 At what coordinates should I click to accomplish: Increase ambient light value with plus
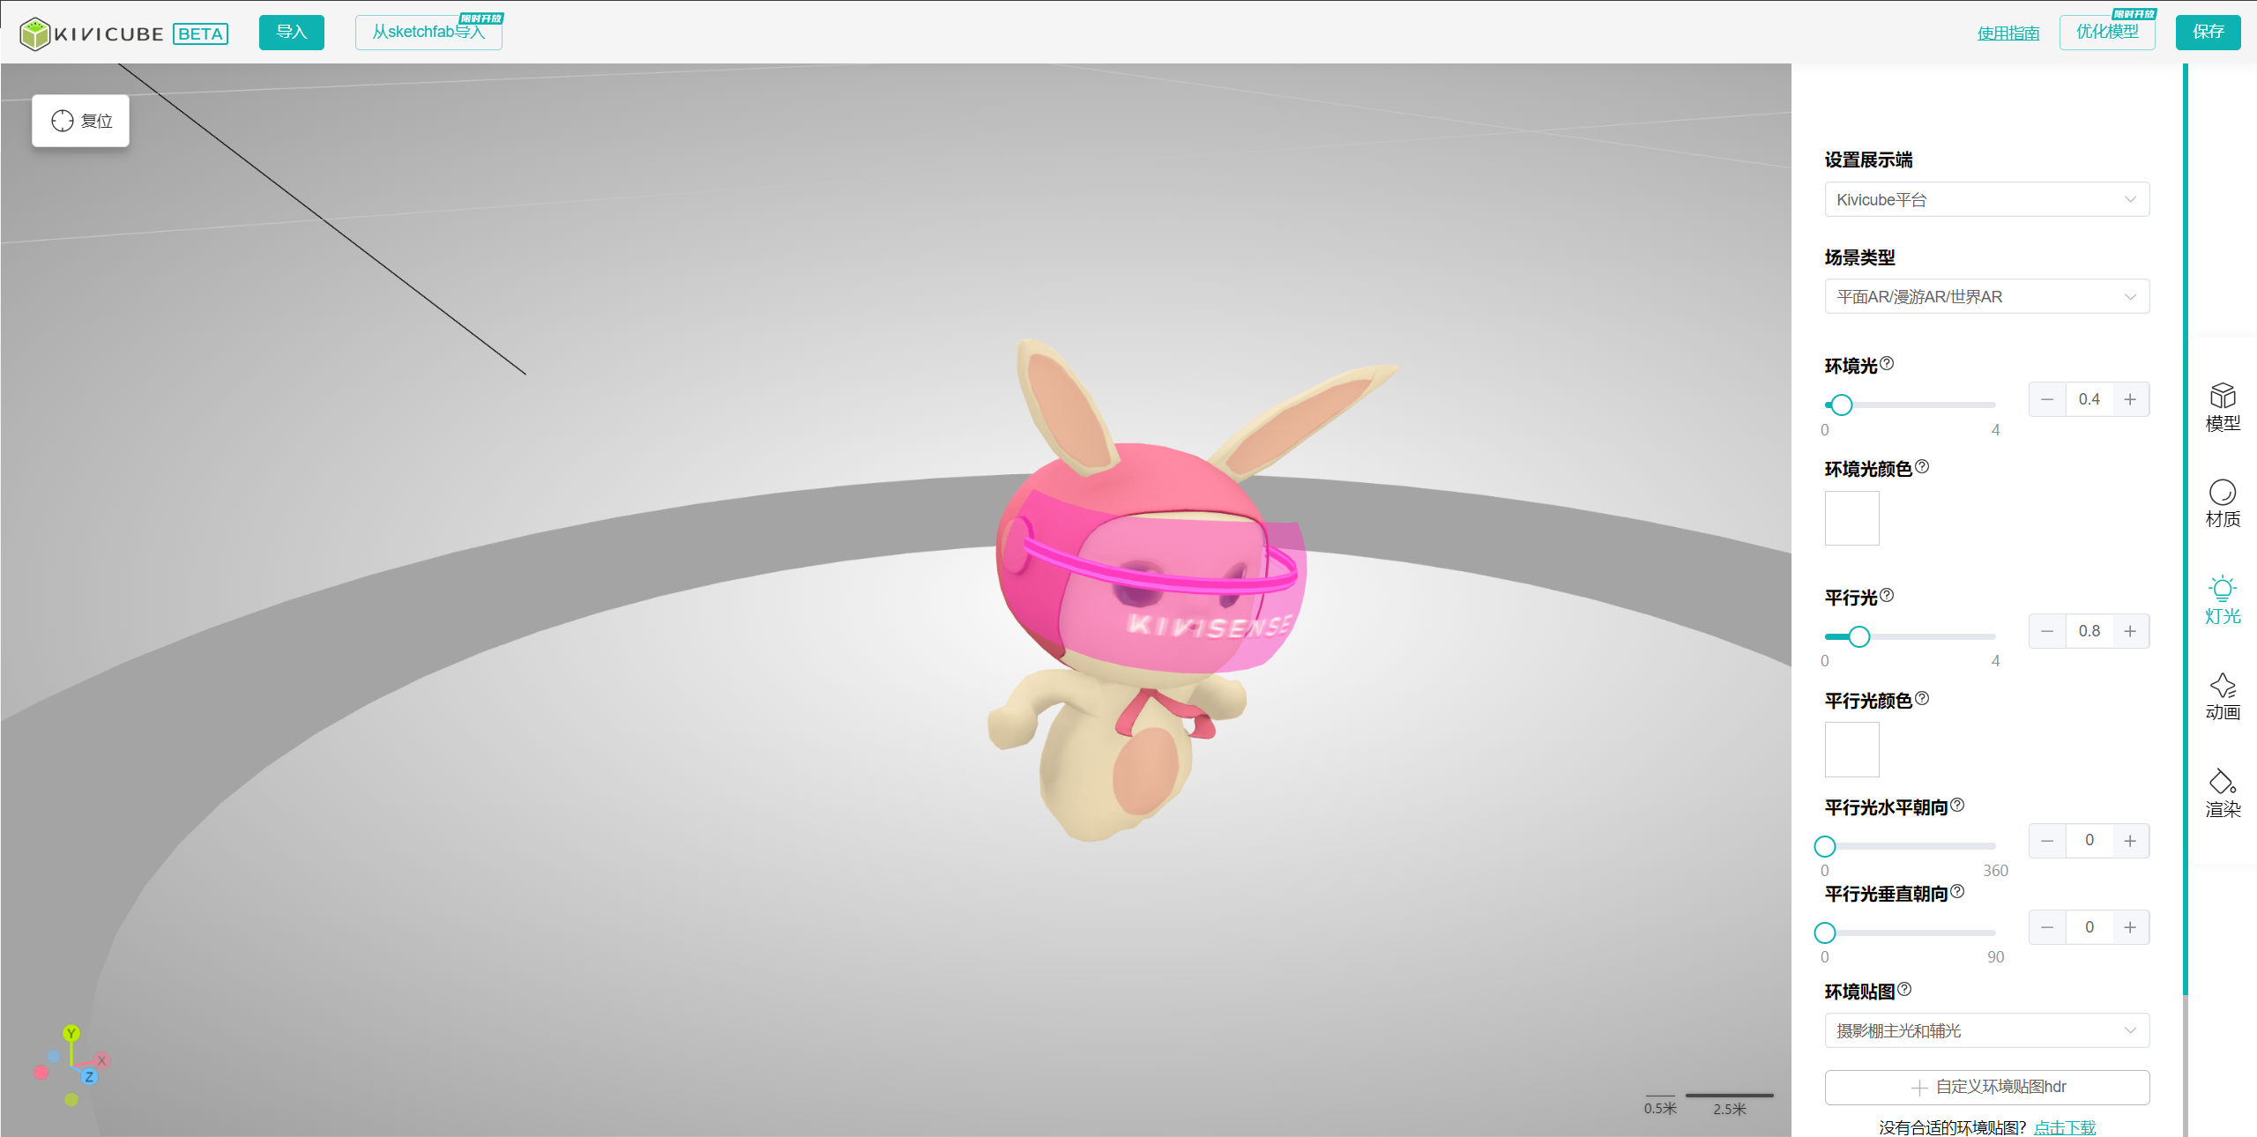[2130, 399]
